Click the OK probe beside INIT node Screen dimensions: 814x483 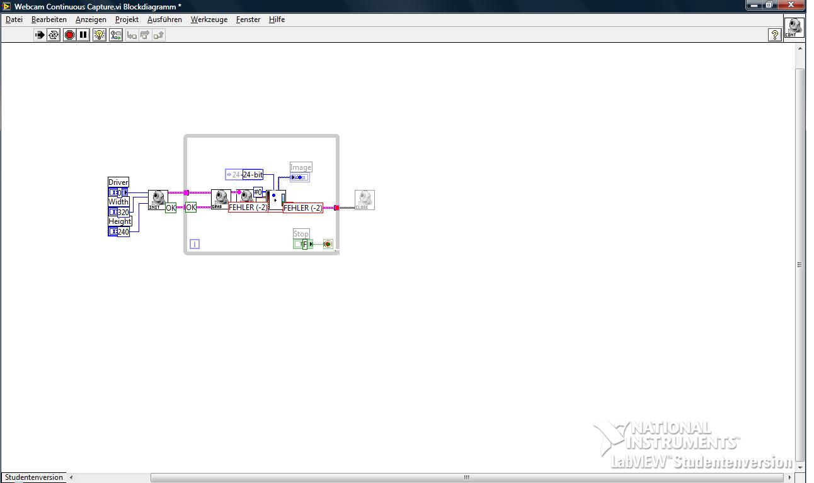click(x=171, y=208)
